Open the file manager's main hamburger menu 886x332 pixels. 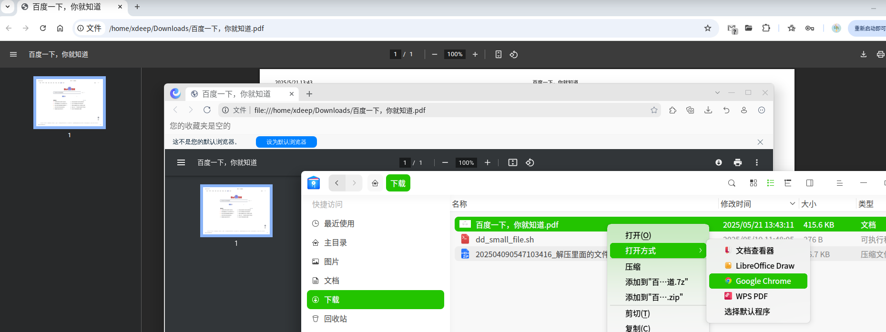click(x=840, y=183)
